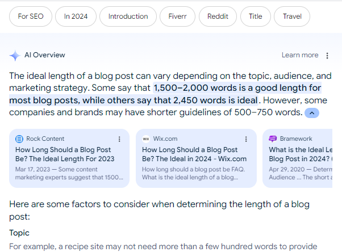Image resolution: width=342 pixels, height=252 pixels.
Task: Choose the "Introduction" filter chip
Action: coord(128,16)
